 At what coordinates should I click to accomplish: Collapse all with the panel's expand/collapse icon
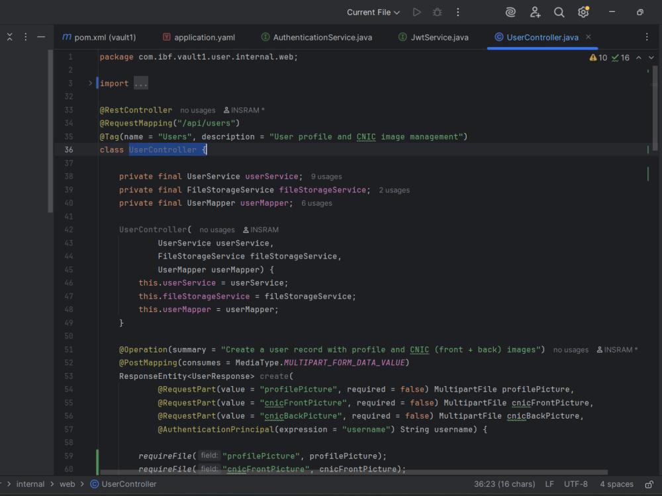10,37
